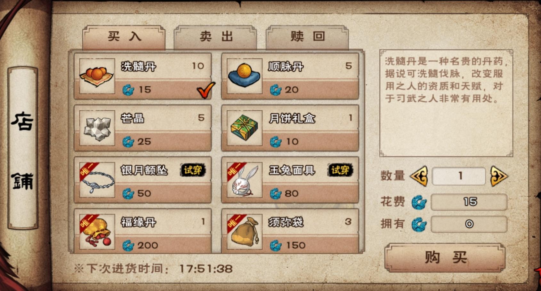The image size is (541, 291).
Task: Choose the 芒晶 crystal icon
Action: (97, 128)
